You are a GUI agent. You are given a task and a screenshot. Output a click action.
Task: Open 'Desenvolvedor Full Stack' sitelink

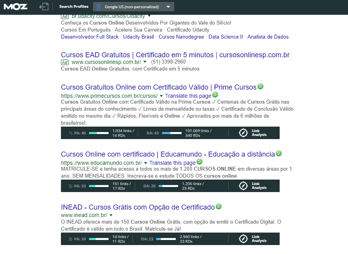tap(90, 37)
